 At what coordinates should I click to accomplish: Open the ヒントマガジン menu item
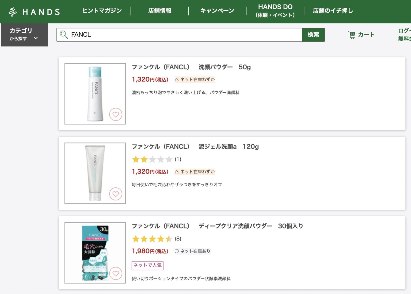click(x=102, y=10)
